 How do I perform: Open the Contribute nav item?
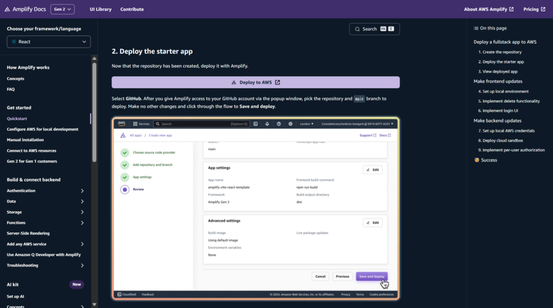click(x=132, y=9)
